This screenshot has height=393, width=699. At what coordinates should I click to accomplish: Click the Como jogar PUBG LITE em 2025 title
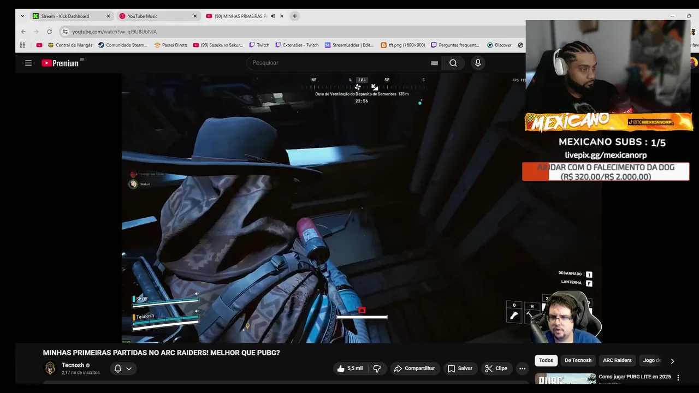635,377
